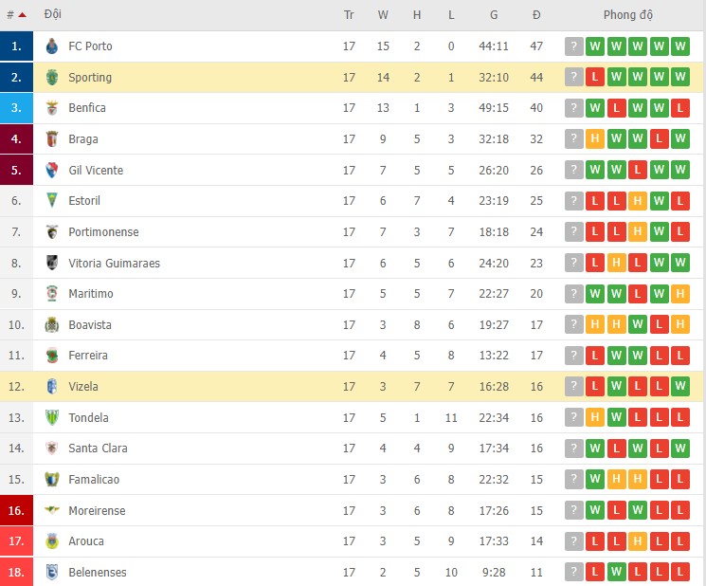This screenshot has width=706, height=586.
Task: Click the red L badge in Sporting's form
Action: (x=594, y=78)
